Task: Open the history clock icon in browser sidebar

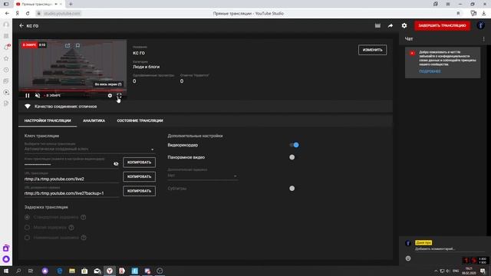Action: pos(6,70)
